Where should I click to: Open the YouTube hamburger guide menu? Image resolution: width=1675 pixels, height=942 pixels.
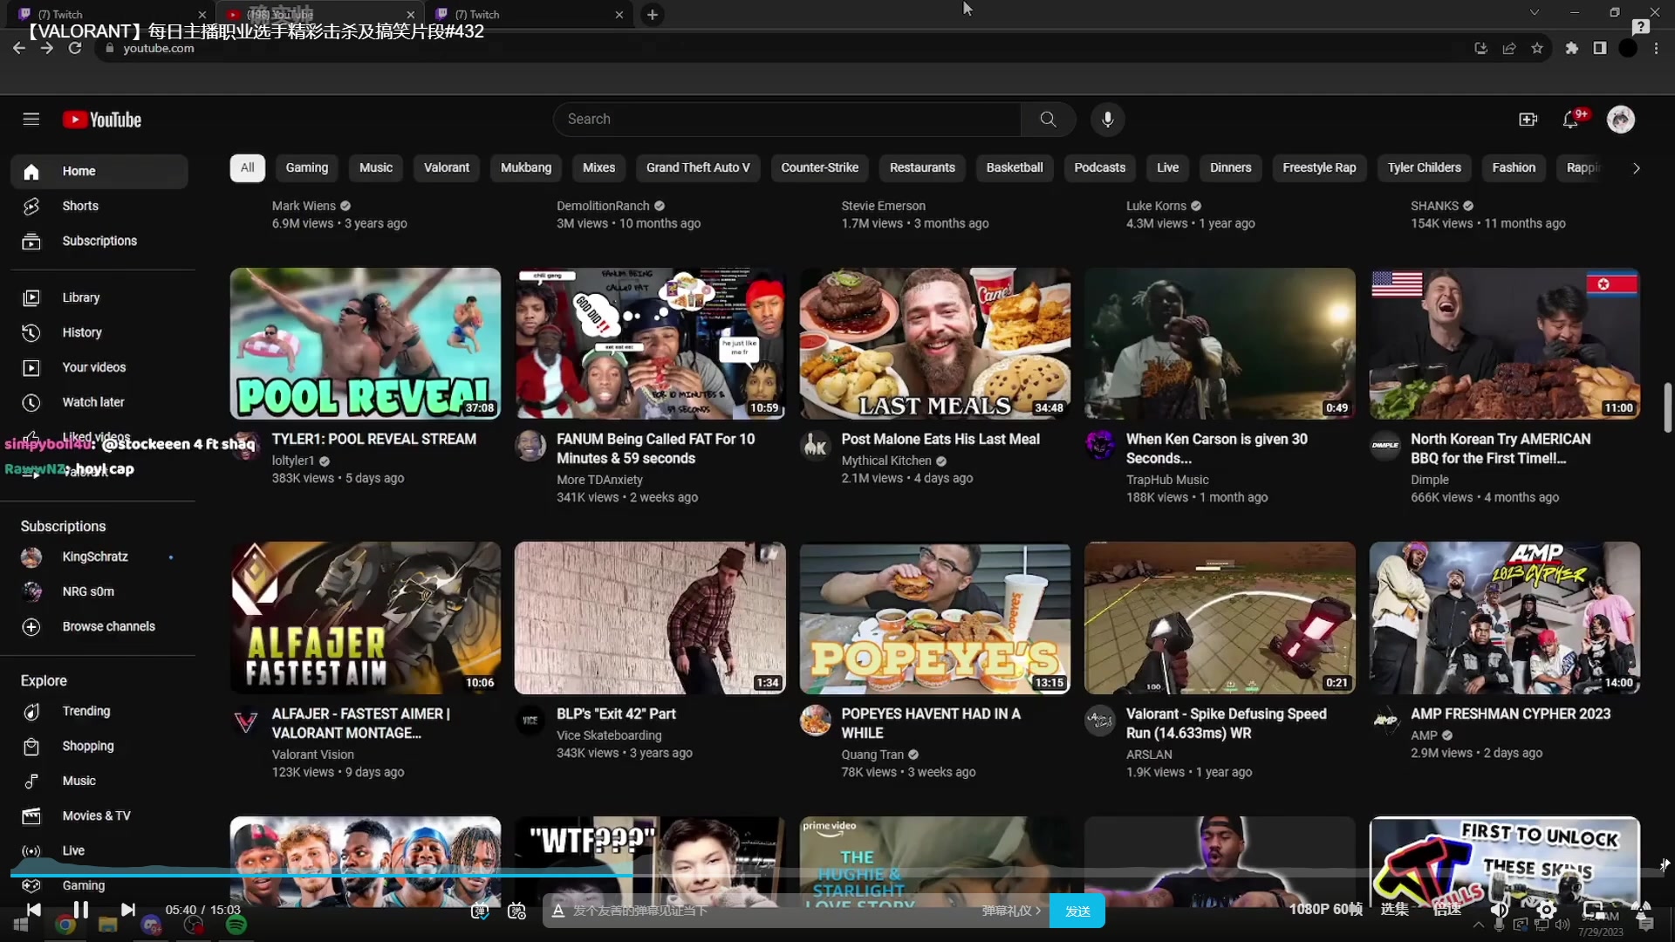[x=31, y=119]
